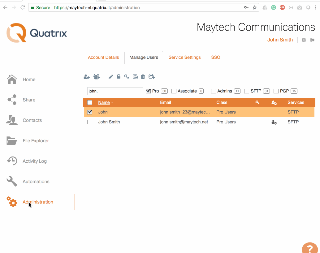The width and height of the screenshot is (320, 253).
Task: Click the Class column header
Action: coord(222,102)
